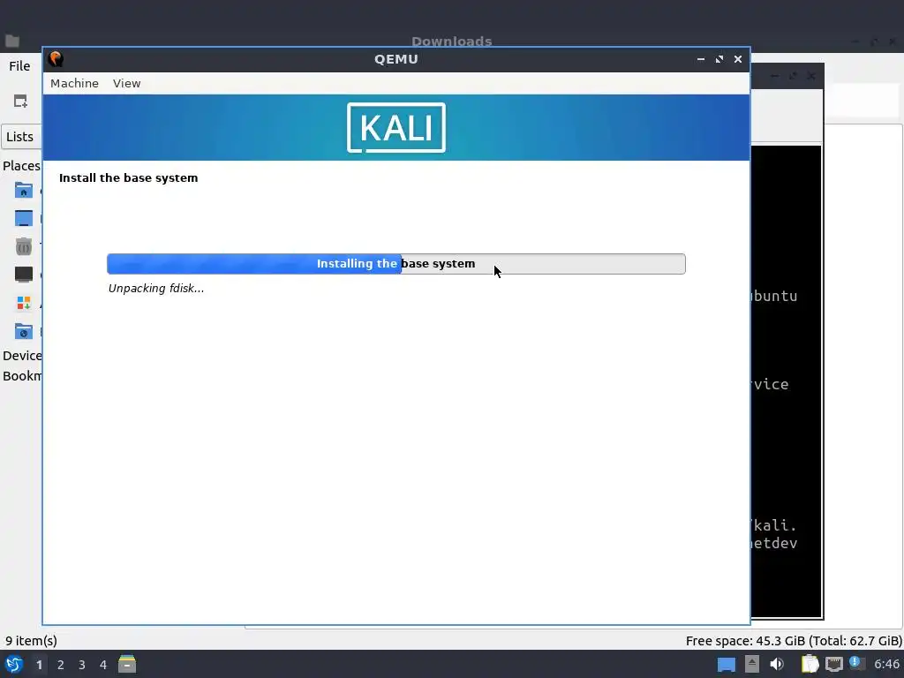Screen dimensions: 904x678
Task: Select the Network folder icon in Places
Action: tap(24, 331)
